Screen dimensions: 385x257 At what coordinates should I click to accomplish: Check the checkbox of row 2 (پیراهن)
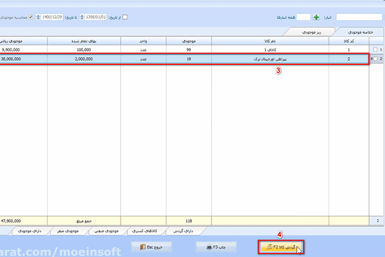pyautogui.click(x=375, y=59)
